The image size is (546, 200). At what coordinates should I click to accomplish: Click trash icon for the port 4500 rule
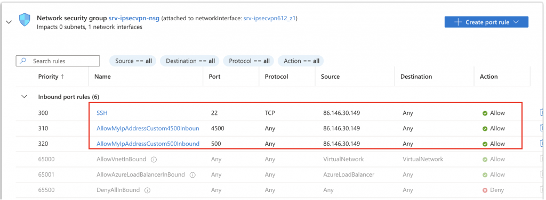click(x=542, y=128)
